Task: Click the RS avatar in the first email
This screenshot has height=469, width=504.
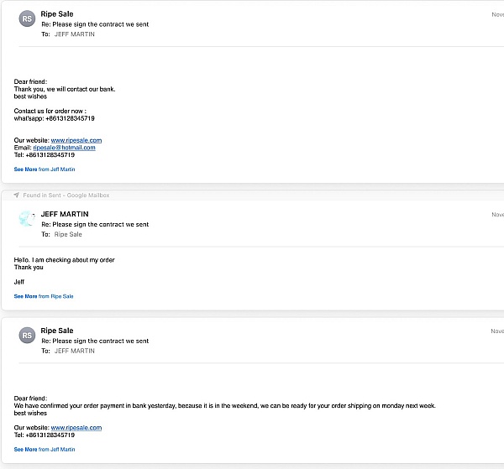Action: tap(27, 18)
